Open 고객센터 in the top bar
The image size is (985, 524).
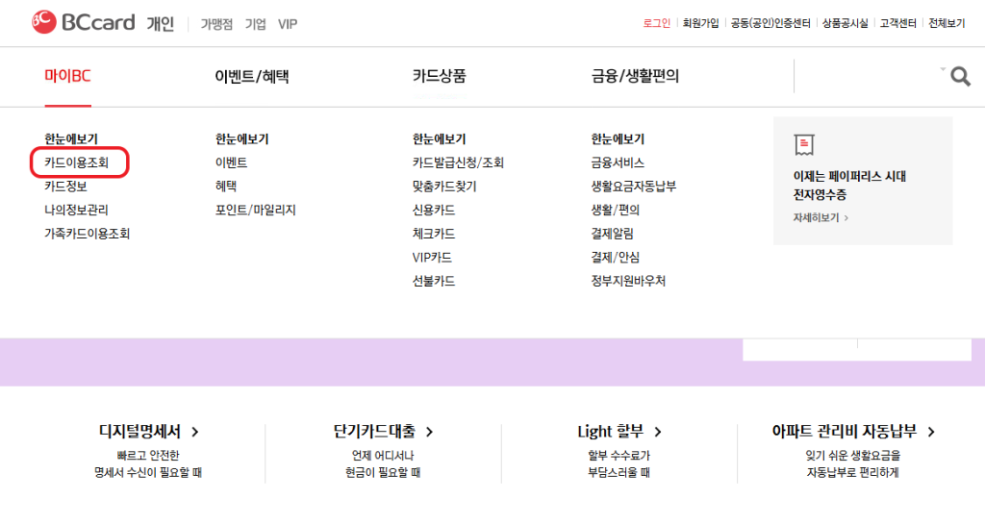pos(898,23)
